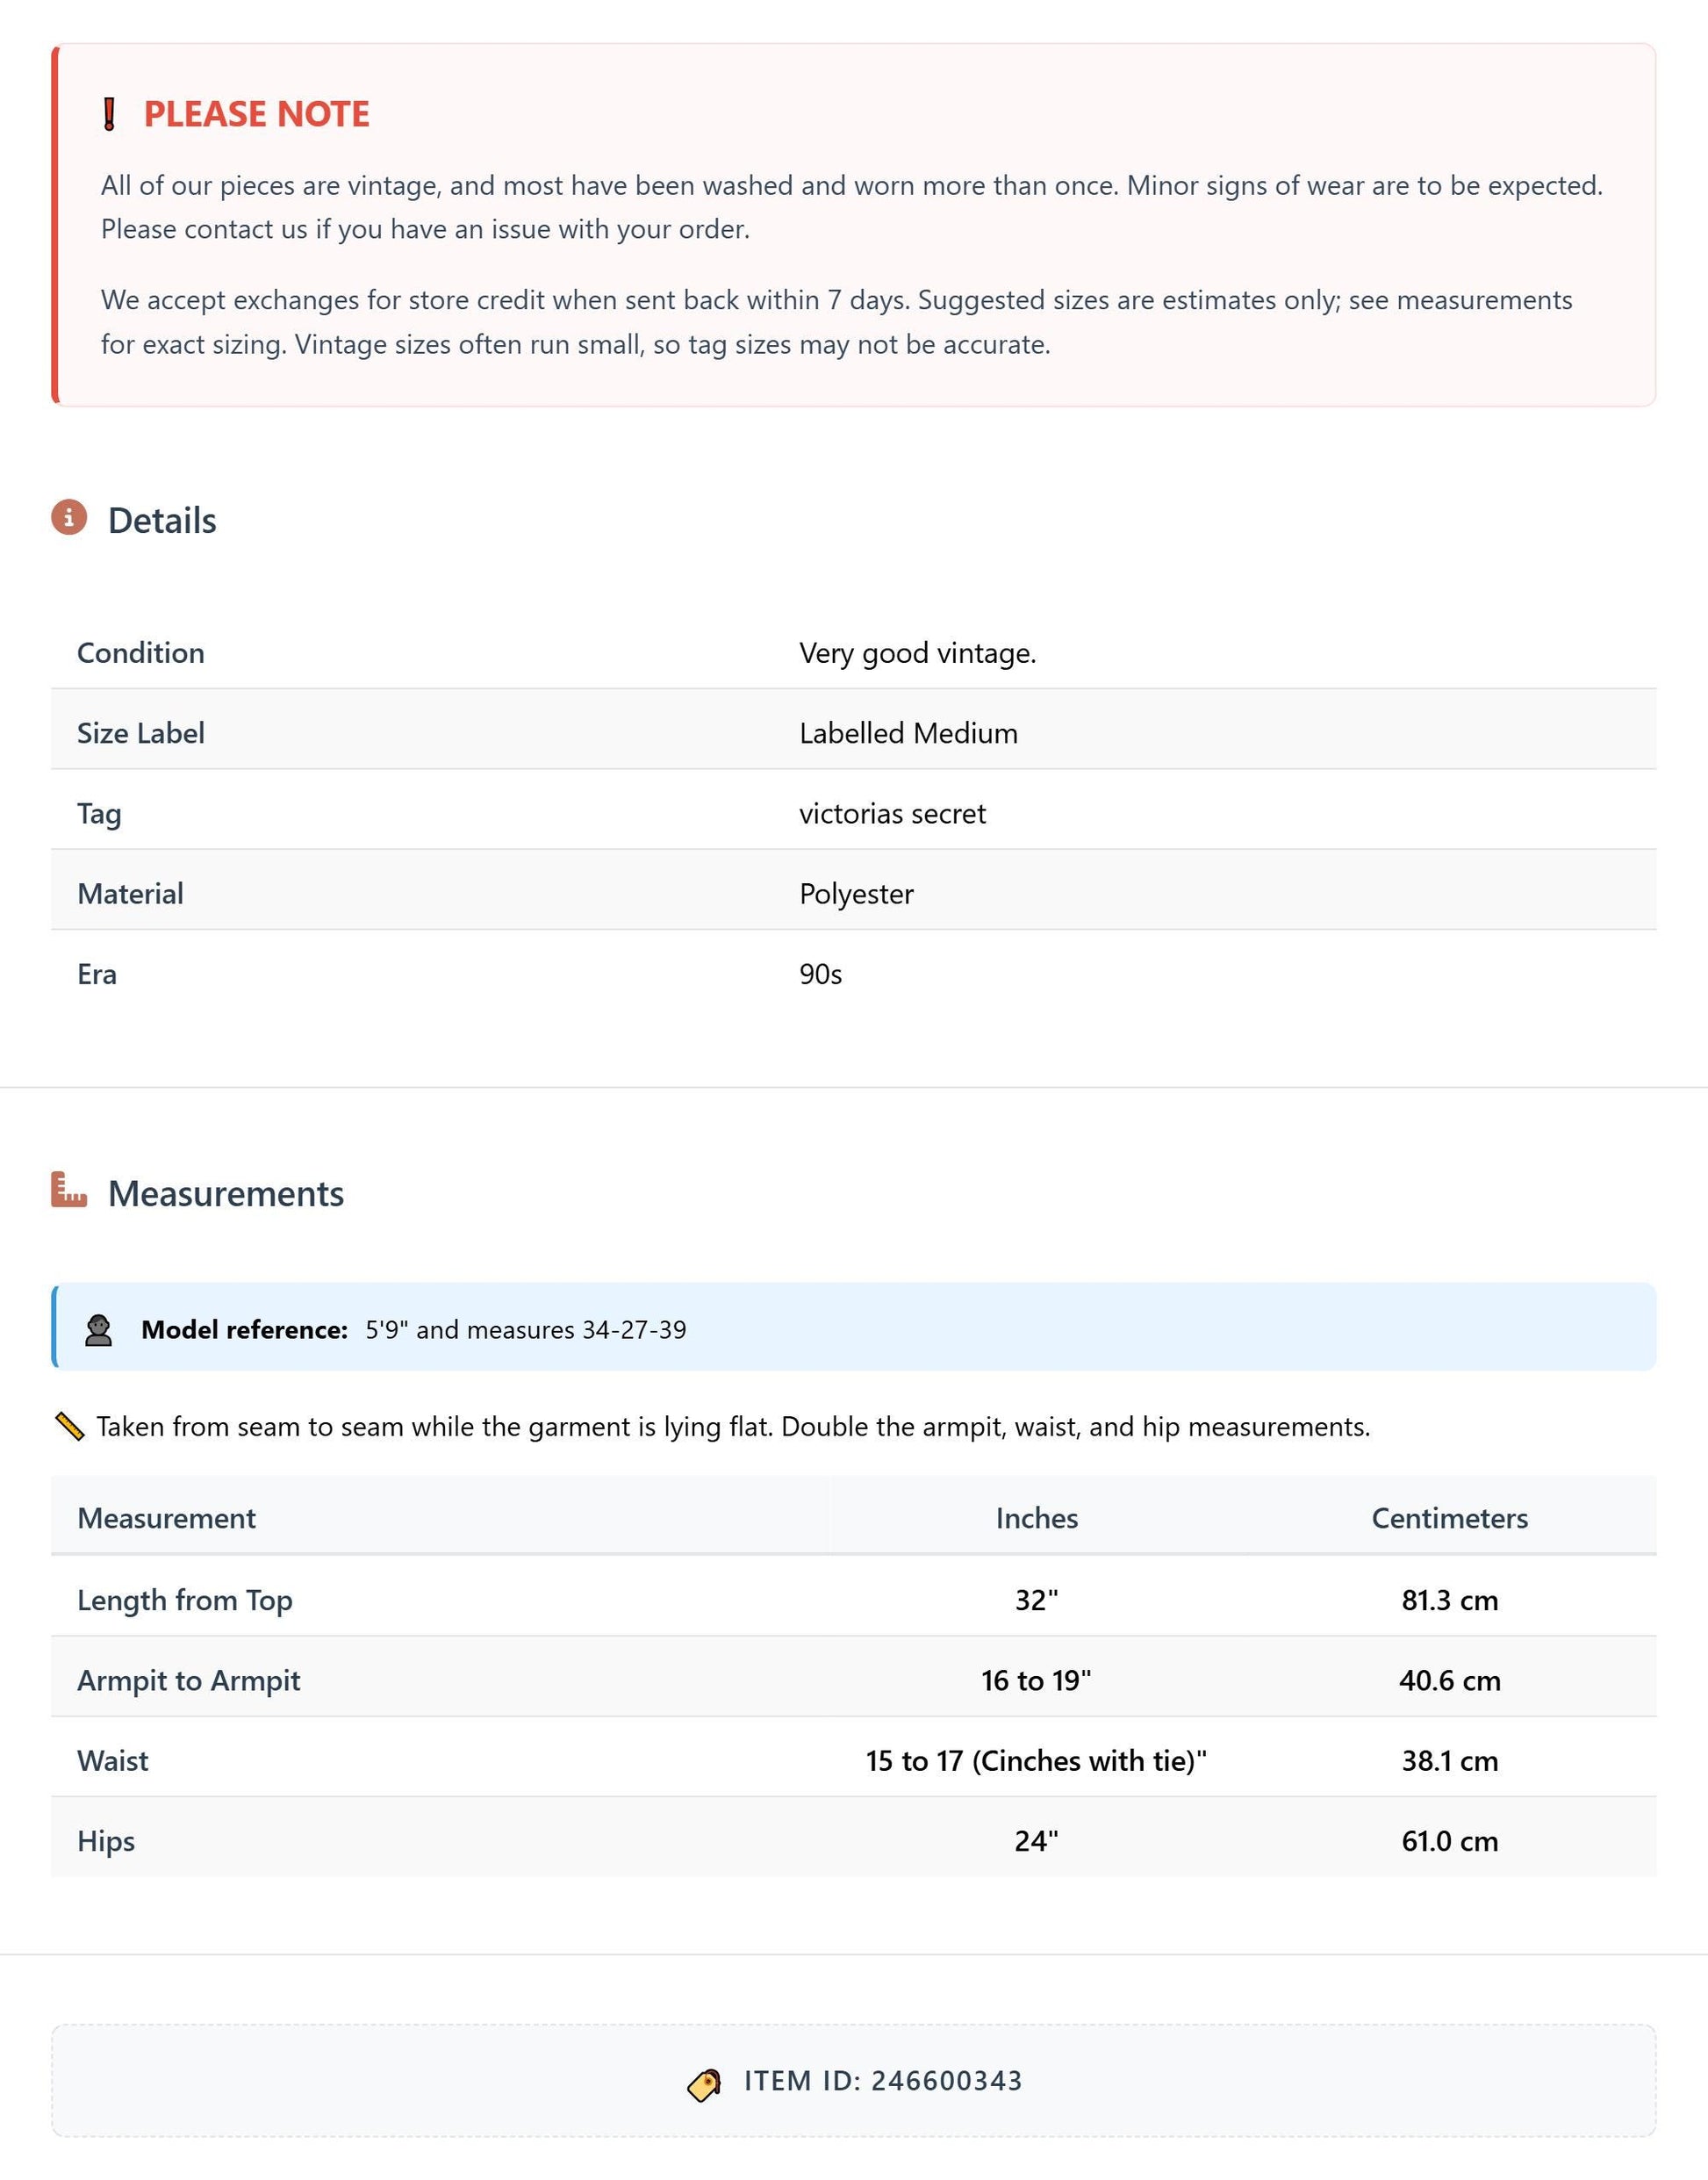Click the Waist 15 to 17 inches cell
The height and width of the screenshot is (2180, 1708).
pos(1036,1761)
